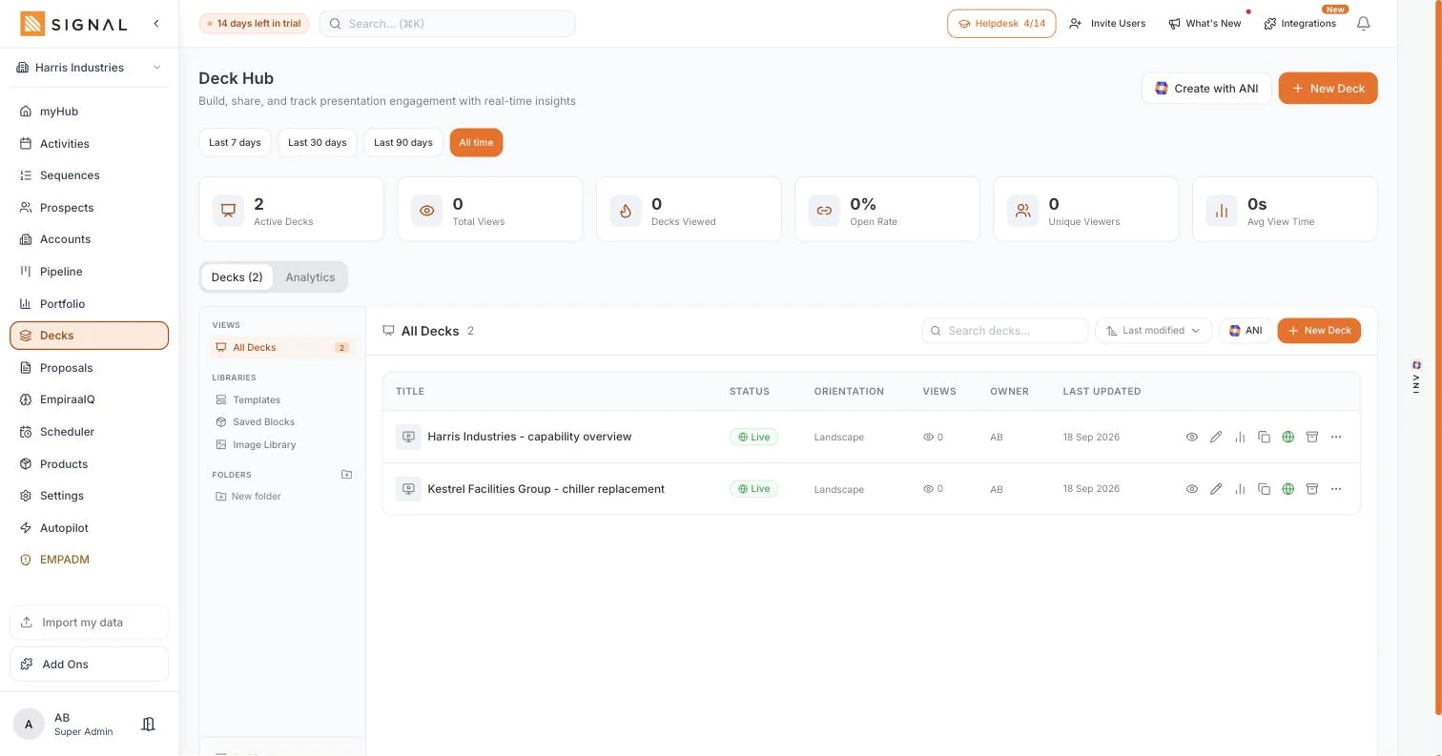
Task: Open Settings in the sidebar
Action: point(90,496)
